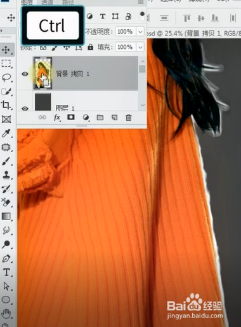Image resolution: width=241 pixels, height=327 pixels.
Task: Align vertical centers in options bar
Action: [201, 18]
